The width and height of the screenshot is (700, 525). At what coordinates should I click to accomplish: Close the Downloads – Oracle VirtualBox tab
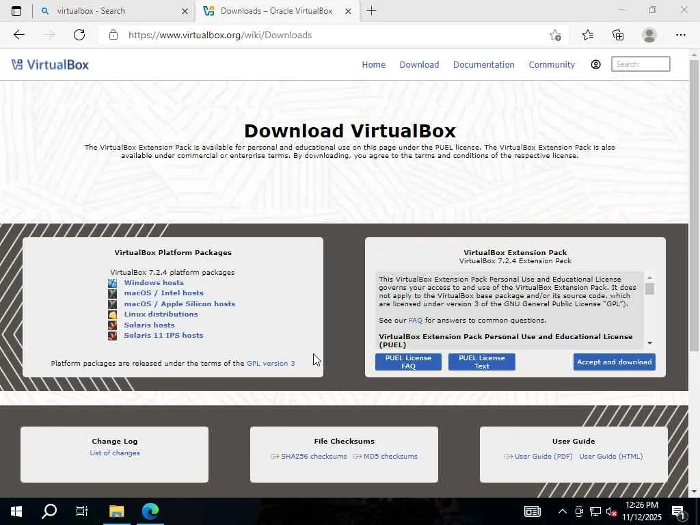[x=348, y=11]
